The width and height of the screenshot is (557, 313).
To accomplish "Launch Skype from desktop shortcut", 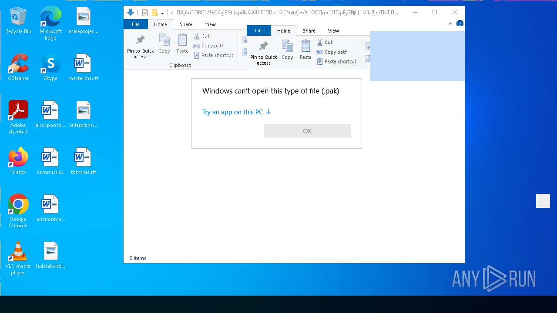I will (x=50, y=67).
